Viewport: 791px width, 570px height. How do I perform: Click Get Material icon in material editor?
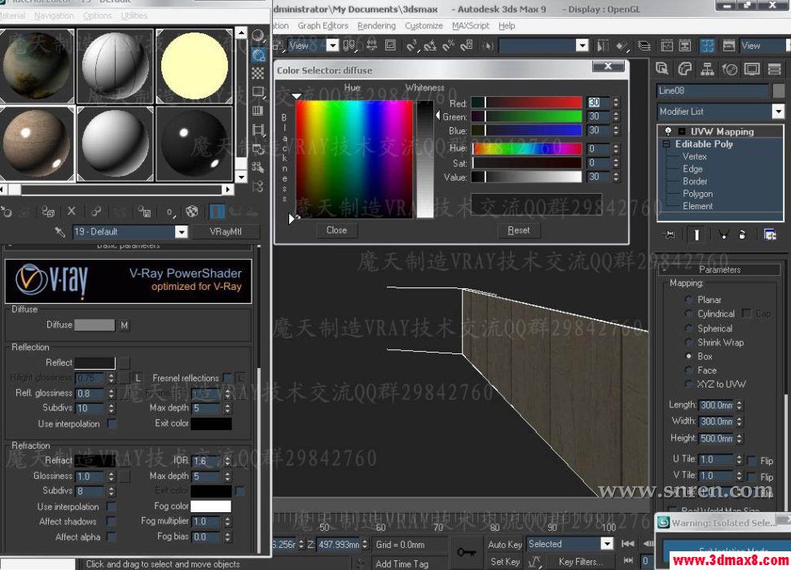pos(6,212)
